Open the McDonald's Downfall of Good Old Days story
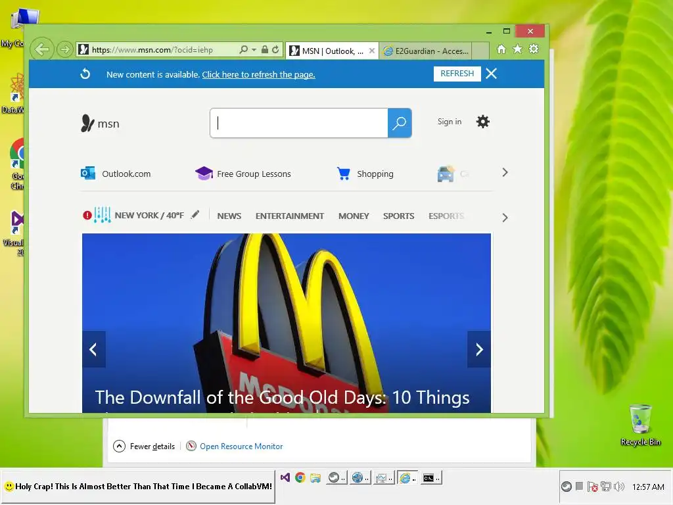 tap(282, 398)
